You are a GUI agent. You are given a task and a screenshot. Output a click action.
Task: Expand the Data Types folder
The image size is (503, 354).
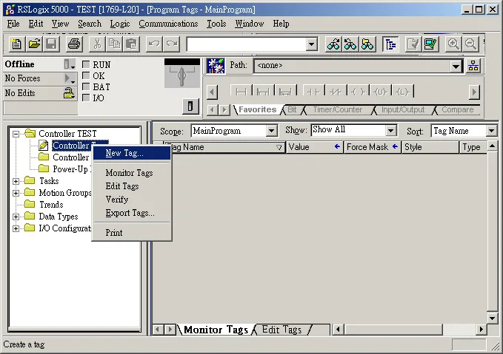coord(16,217)
